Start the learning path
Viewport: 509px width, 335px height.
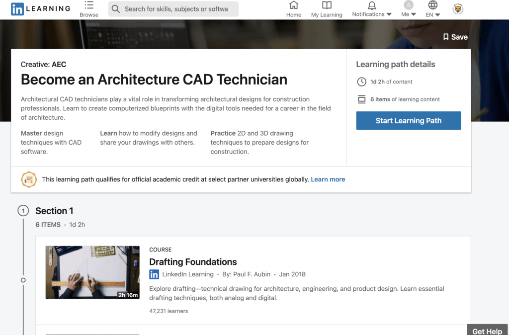[409, 121]
